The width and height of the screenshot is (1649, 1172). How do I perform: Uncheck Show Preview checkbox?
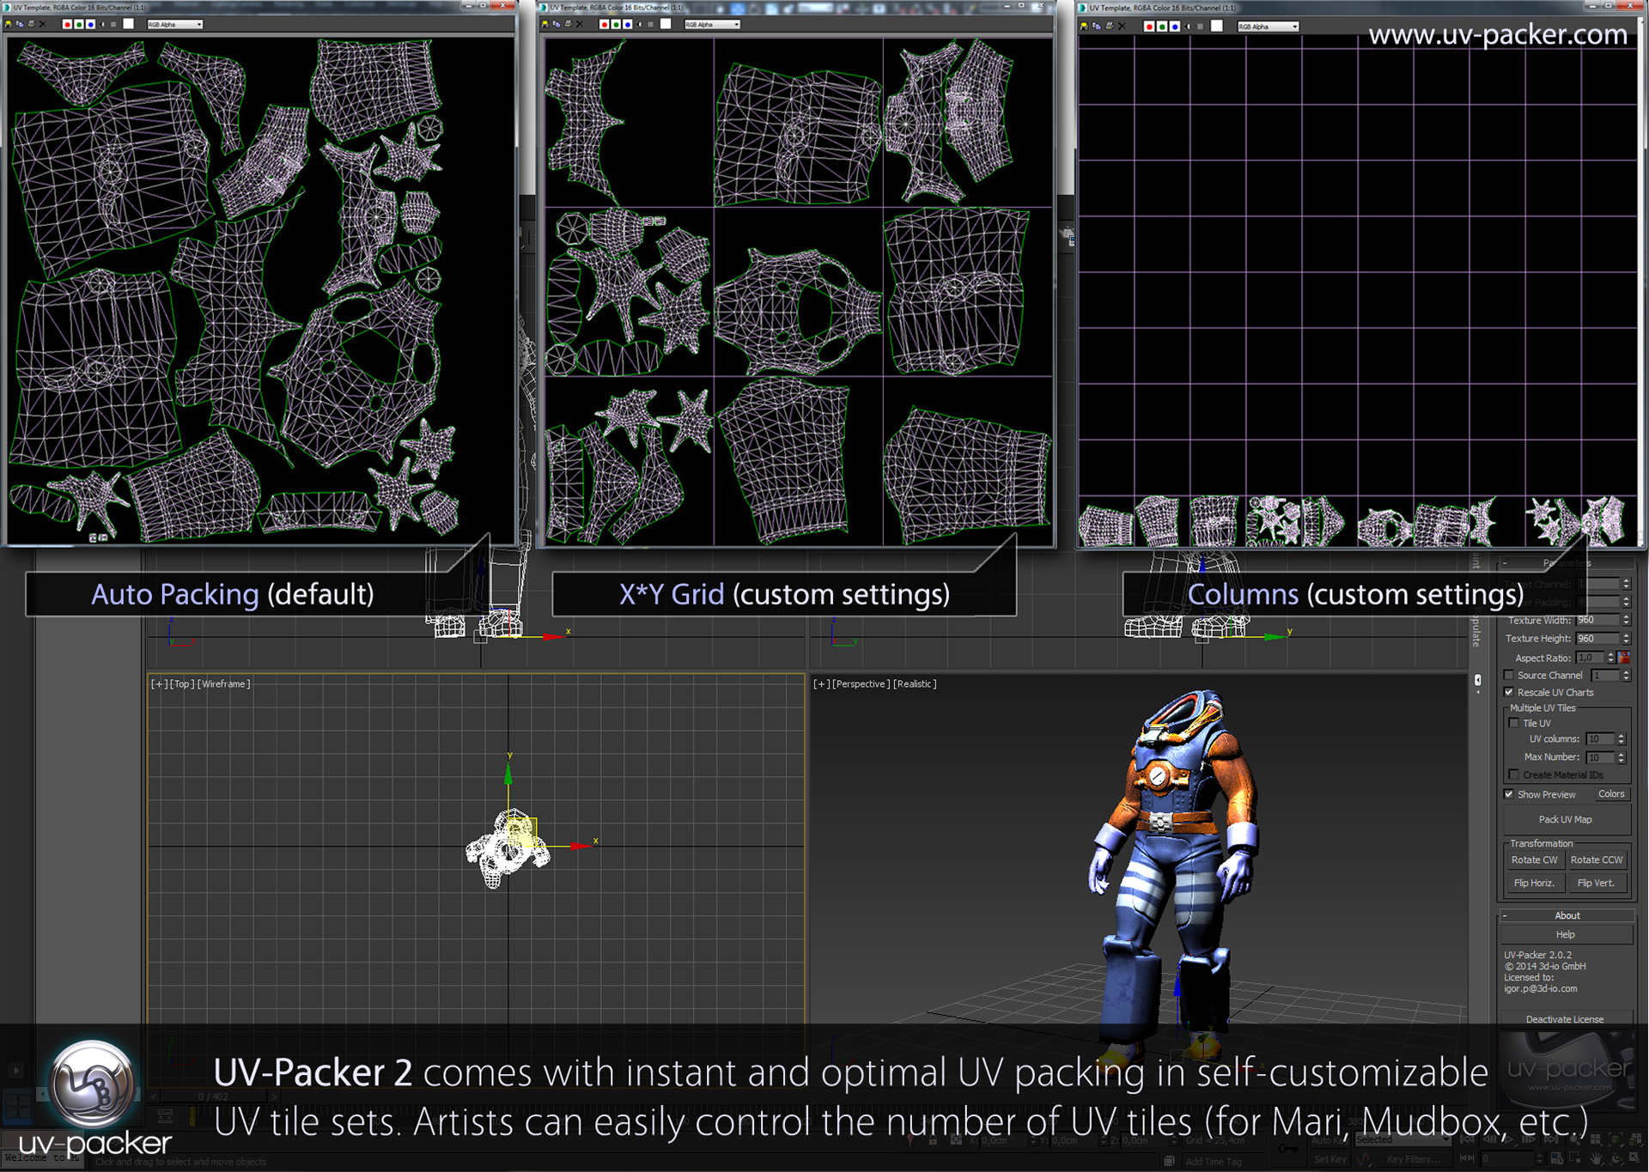coord(1508,794)
